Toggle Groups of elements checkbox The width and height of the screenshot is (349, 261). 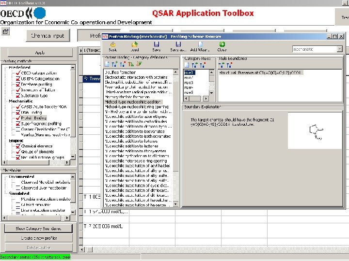click(18, 152)
